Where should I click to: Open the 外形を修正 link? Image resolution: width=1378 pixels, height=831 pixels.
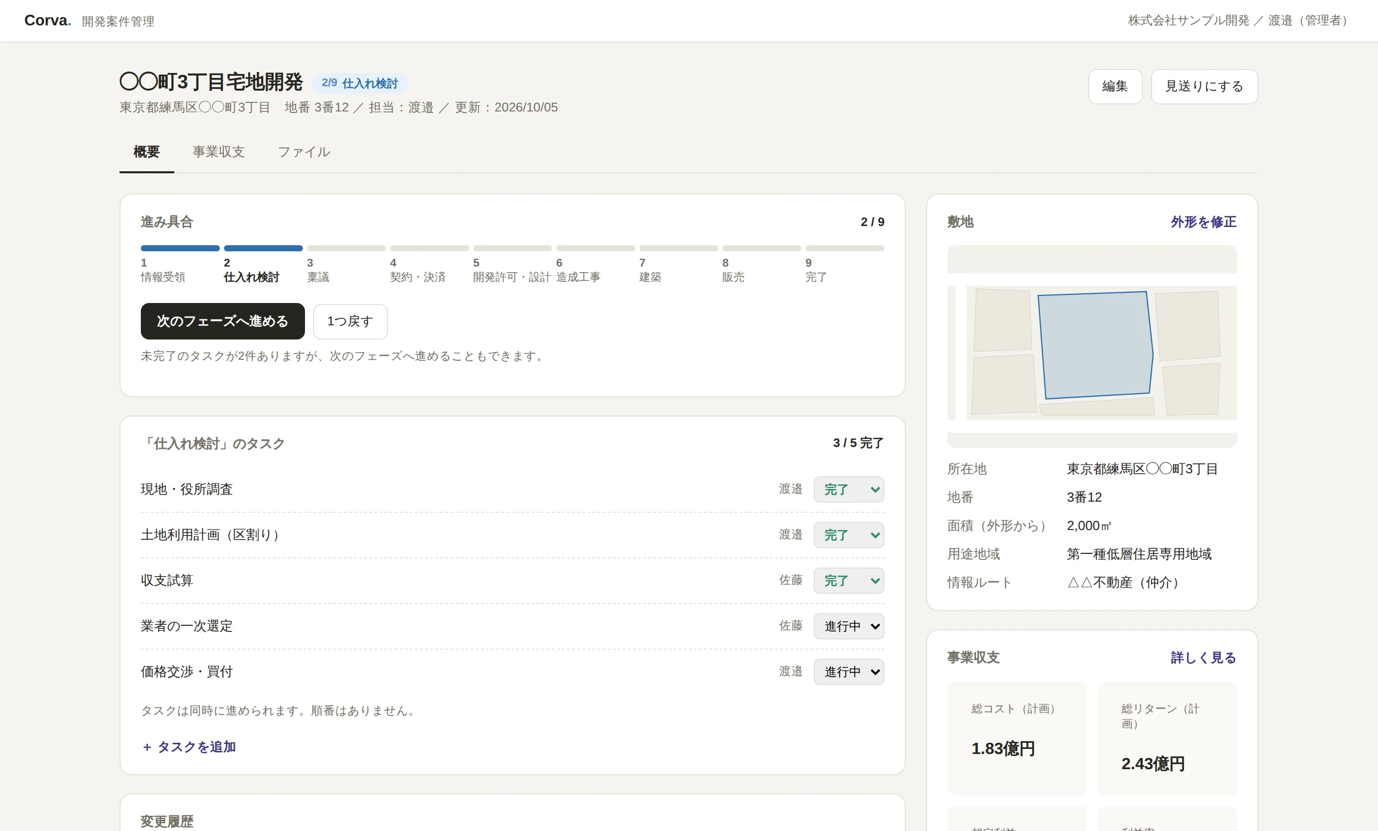pos(1204,222)
